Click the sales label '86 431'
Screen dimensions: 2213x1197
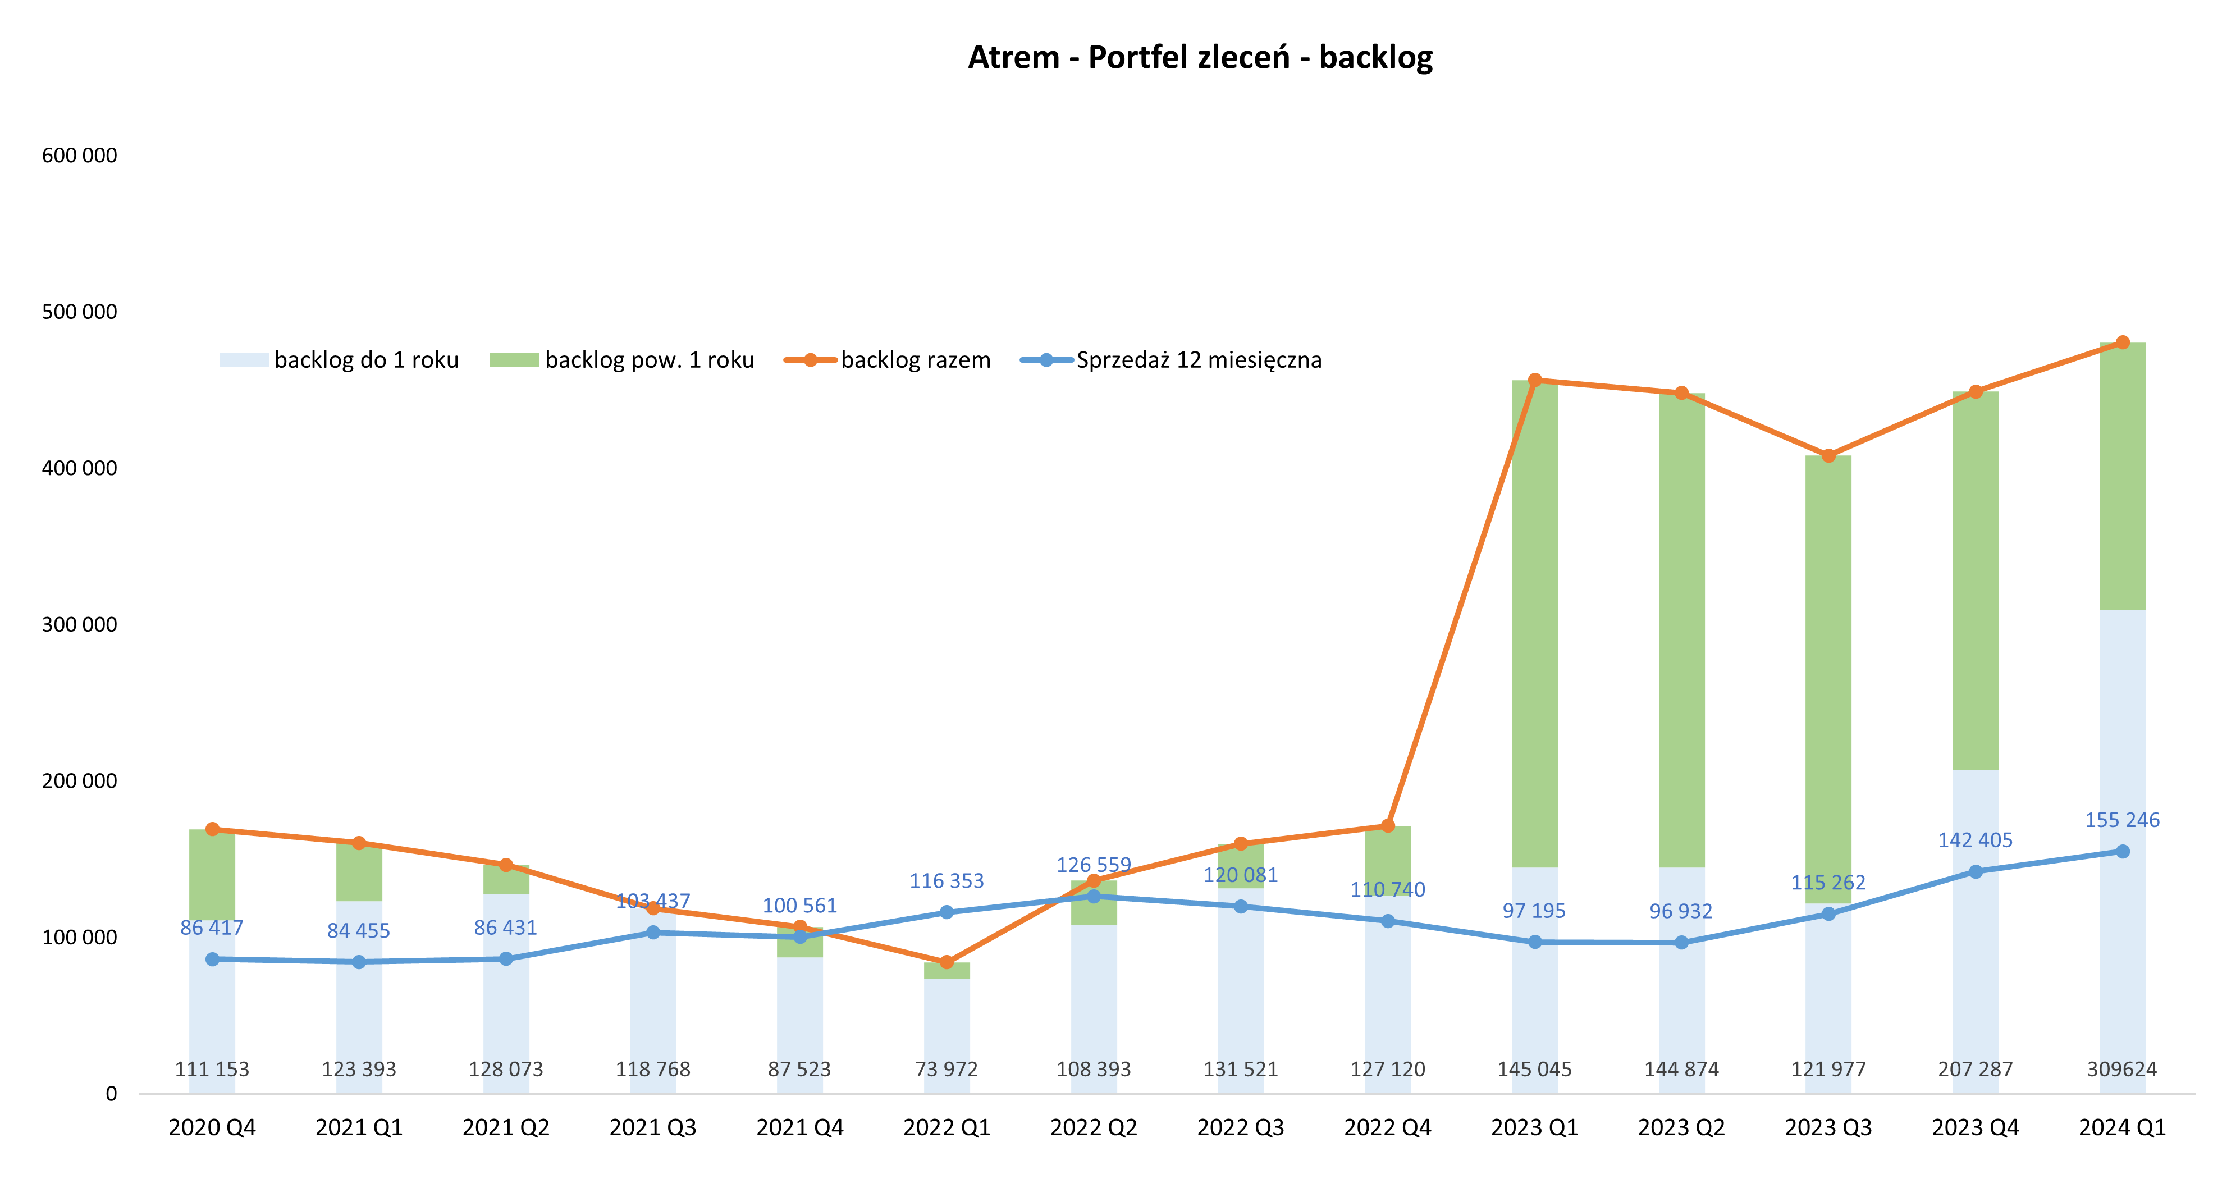[x=506, y=928]
